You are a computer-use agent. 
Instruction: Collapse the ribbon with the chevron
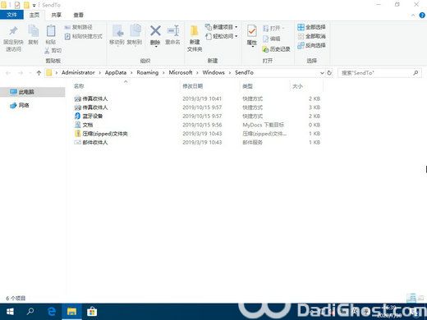413,16
